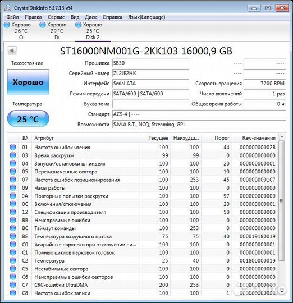Click the 25 °C temperature button

pyautogui.click(x=28, y=118)
